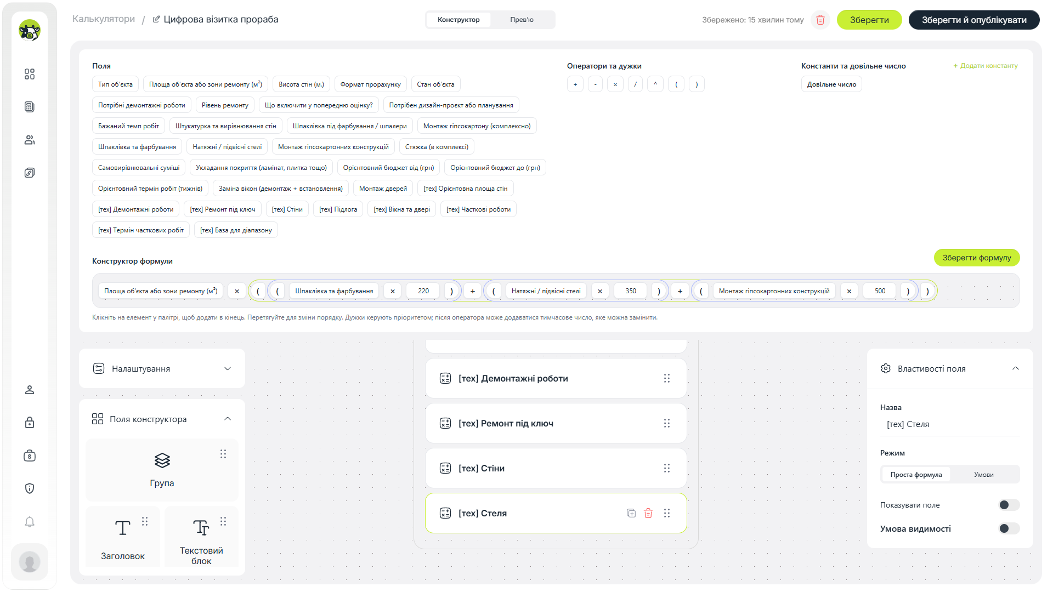1053x592 pixels.
Task: Click the Назва field with [тех] Стеля
Action: coord(950,424)
